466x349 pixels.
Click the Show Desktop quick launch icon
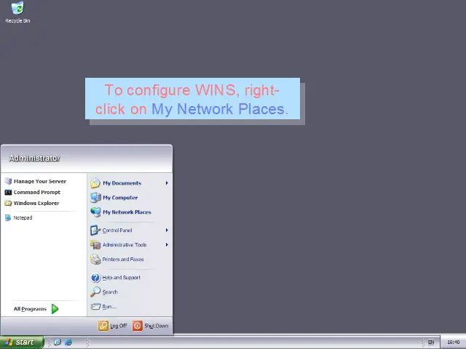[57, 342]
